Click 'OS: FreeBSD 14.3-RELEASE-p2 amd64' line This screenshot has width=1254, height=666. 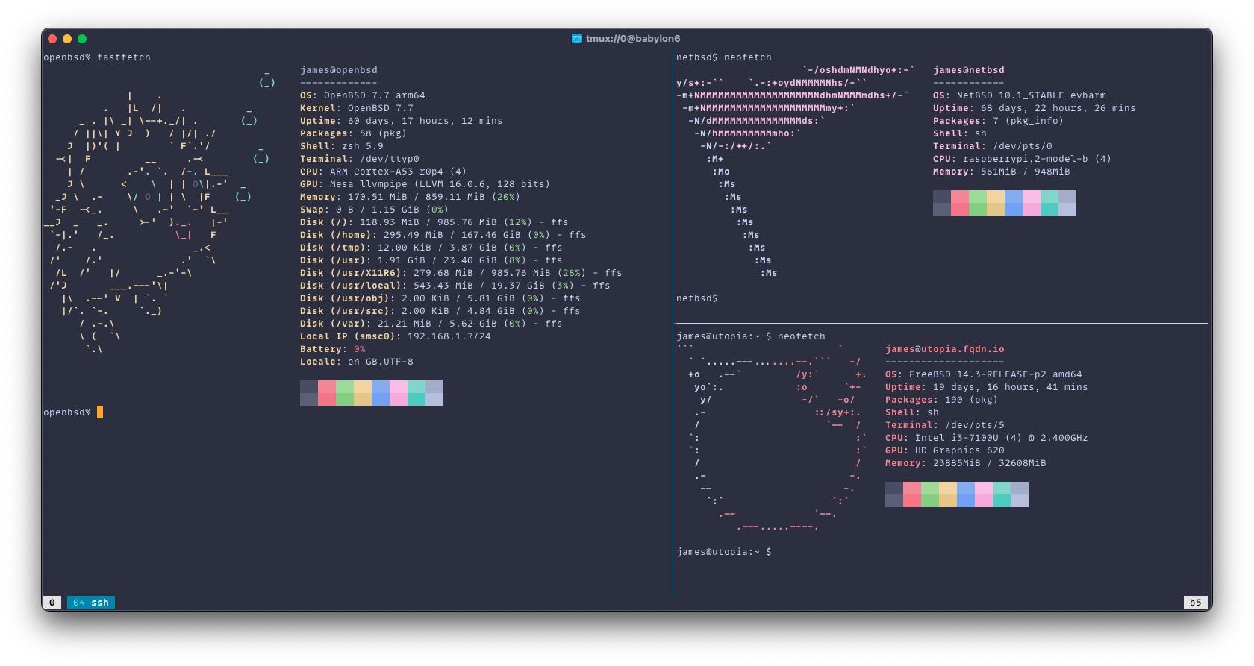point(984,374)
